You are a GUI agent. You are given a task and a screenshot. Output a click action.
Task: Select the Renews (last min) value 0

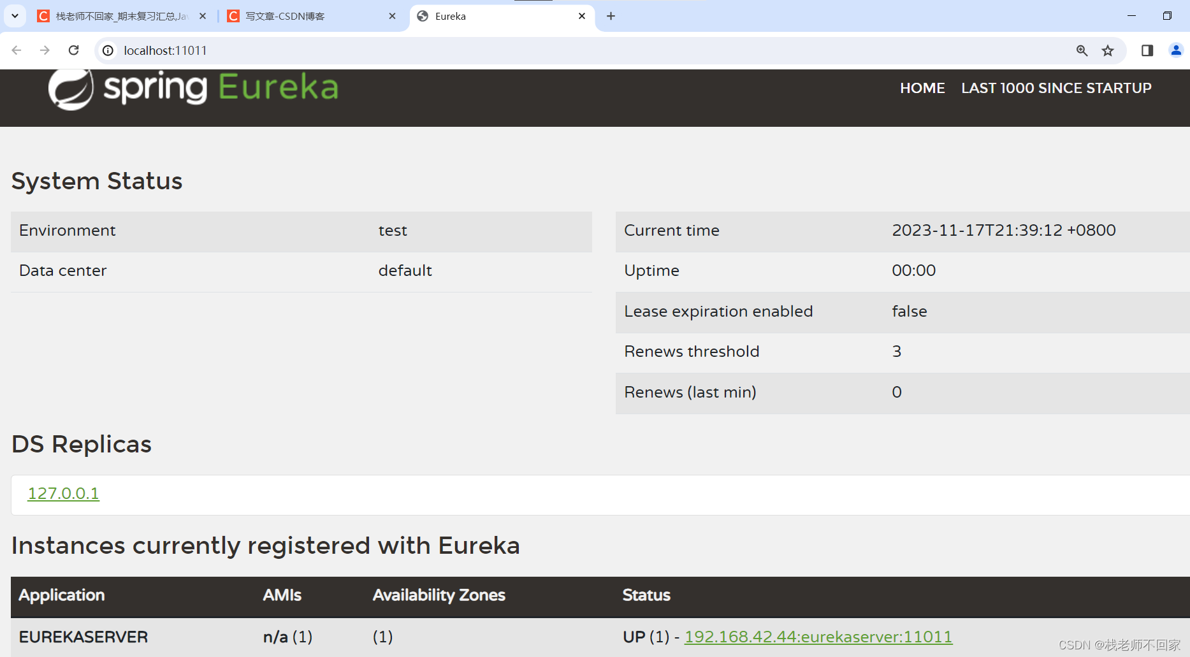897,392
